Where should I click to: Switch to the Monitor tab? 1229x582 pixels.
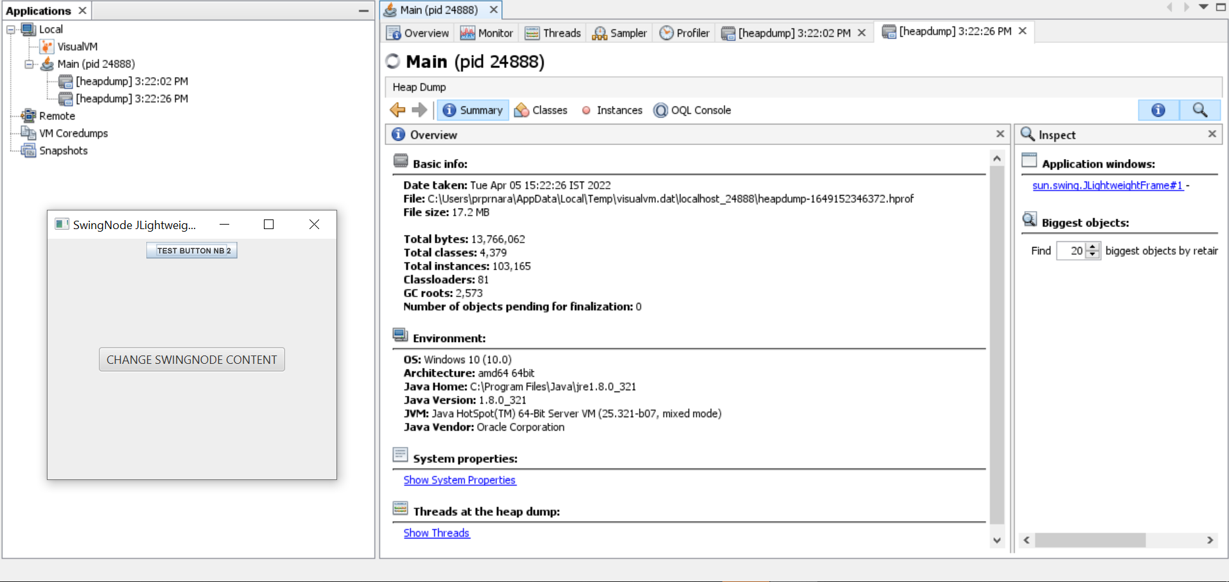point(487,33)
